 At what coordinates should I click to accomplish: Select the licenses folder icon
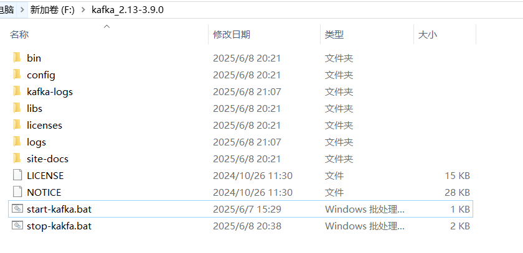coord(16,125)
